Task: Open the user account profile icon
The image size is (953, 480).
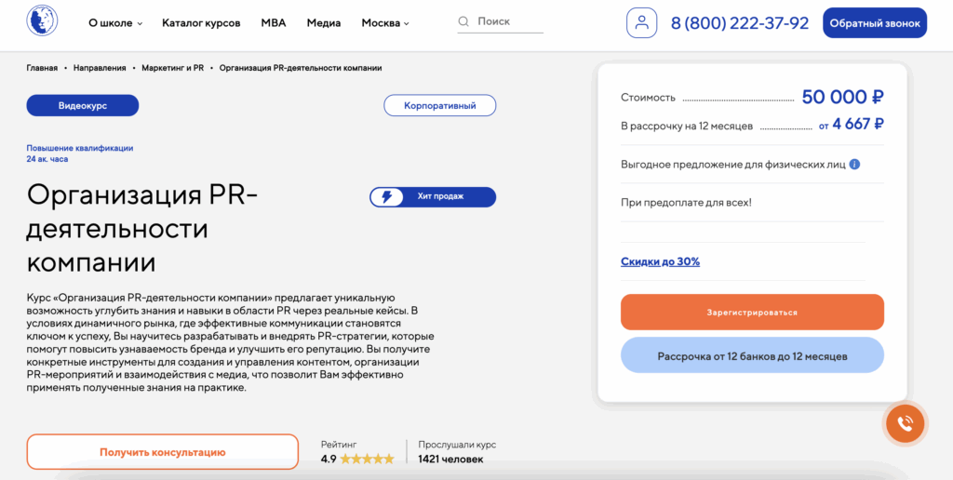Action: pyautogui.click(x=641, y=22)
